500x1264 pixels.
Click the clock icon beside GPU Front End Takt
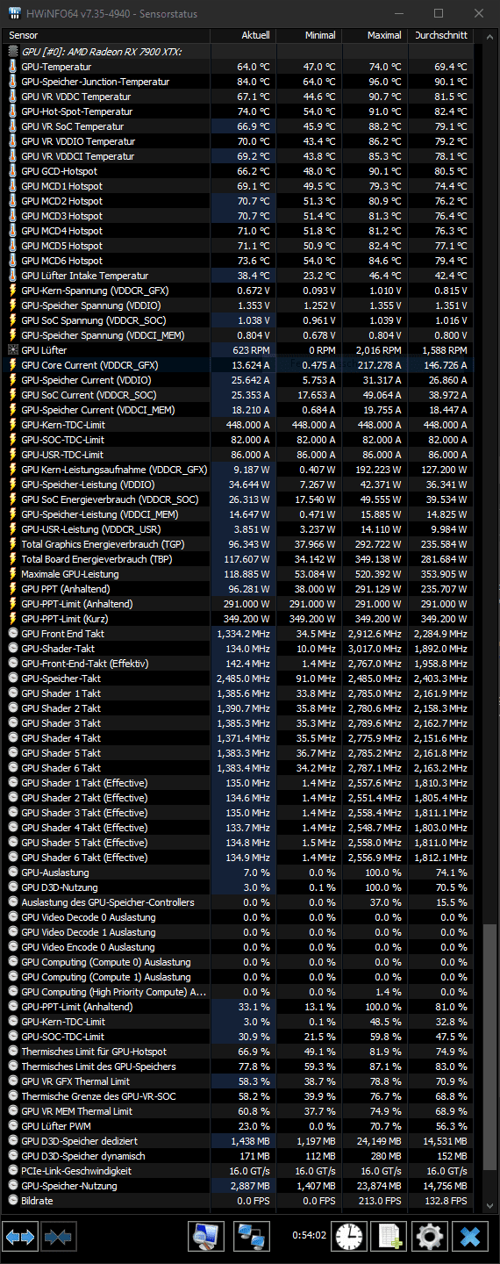point(12,634)
